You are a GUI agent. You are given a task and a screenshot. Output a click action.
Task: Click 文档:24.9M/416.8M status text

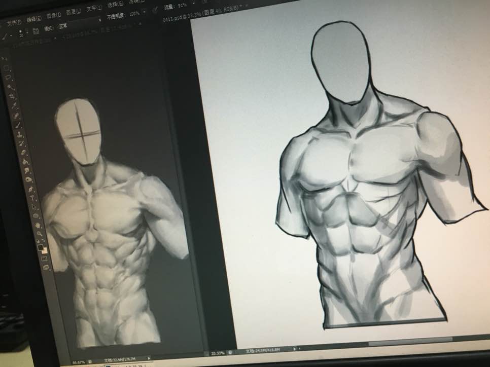click(x=263, y=350)
